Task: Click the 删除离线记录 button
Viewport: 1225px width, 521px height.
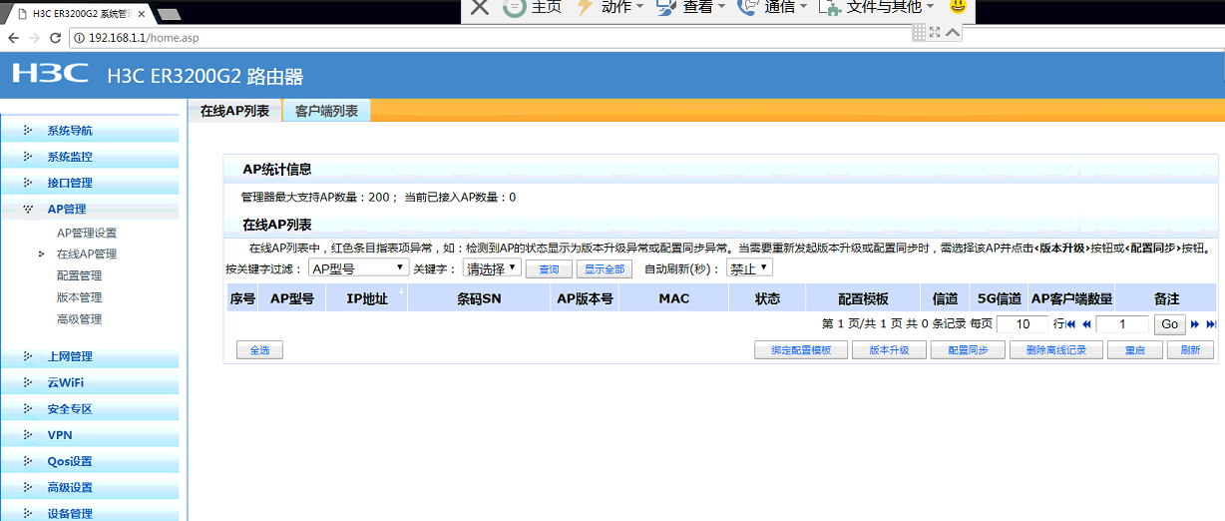Action: [x=1055, y=350]
